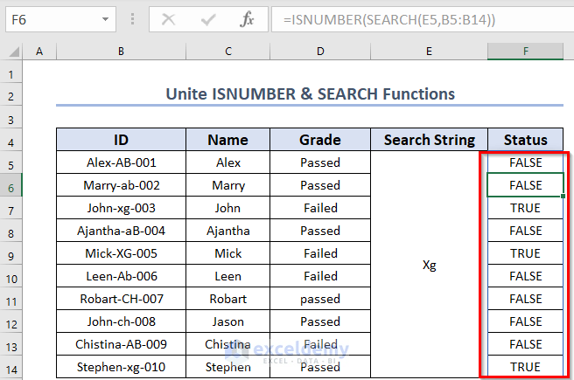
Task: Select row 9 header
Action: click(x=12, y=253)
